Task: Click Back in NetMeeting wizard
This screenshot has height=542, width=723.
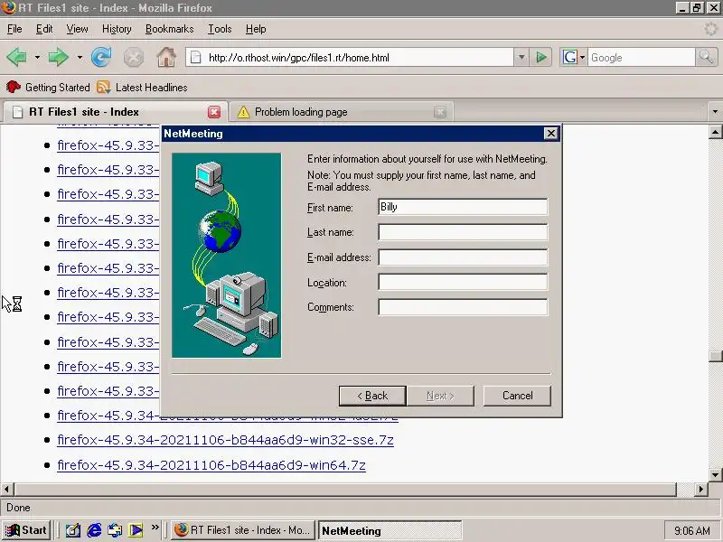Action: click(x=372, y=396)
